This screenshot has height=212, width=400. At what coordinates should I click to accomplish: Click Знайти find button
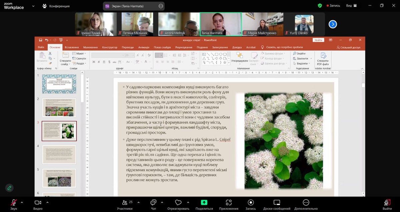pyautogui.click(x=299, y=53)
